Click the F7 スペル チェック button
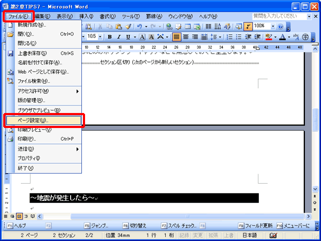This screenshot has width=321, height=241. (x=179, y=226)
